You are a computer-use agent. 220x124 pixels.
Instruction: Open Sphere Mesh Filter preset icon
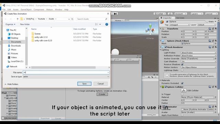(213, 41)
